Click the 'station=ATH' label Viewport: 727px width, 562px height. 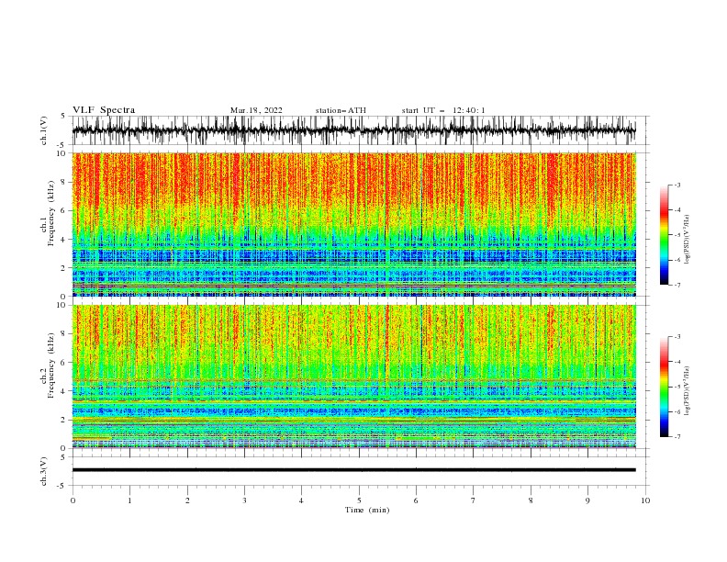pyautogui.click(x=341, y=110)
